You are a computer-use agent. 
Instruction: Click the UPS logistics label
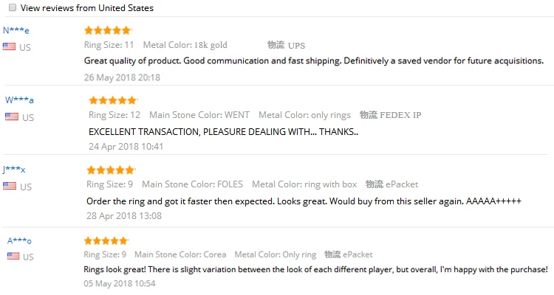[x=295, y=45]
